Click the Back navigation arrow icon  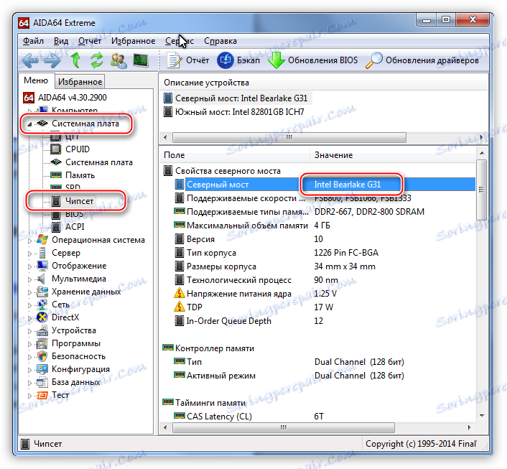click(x=31, y=60)
